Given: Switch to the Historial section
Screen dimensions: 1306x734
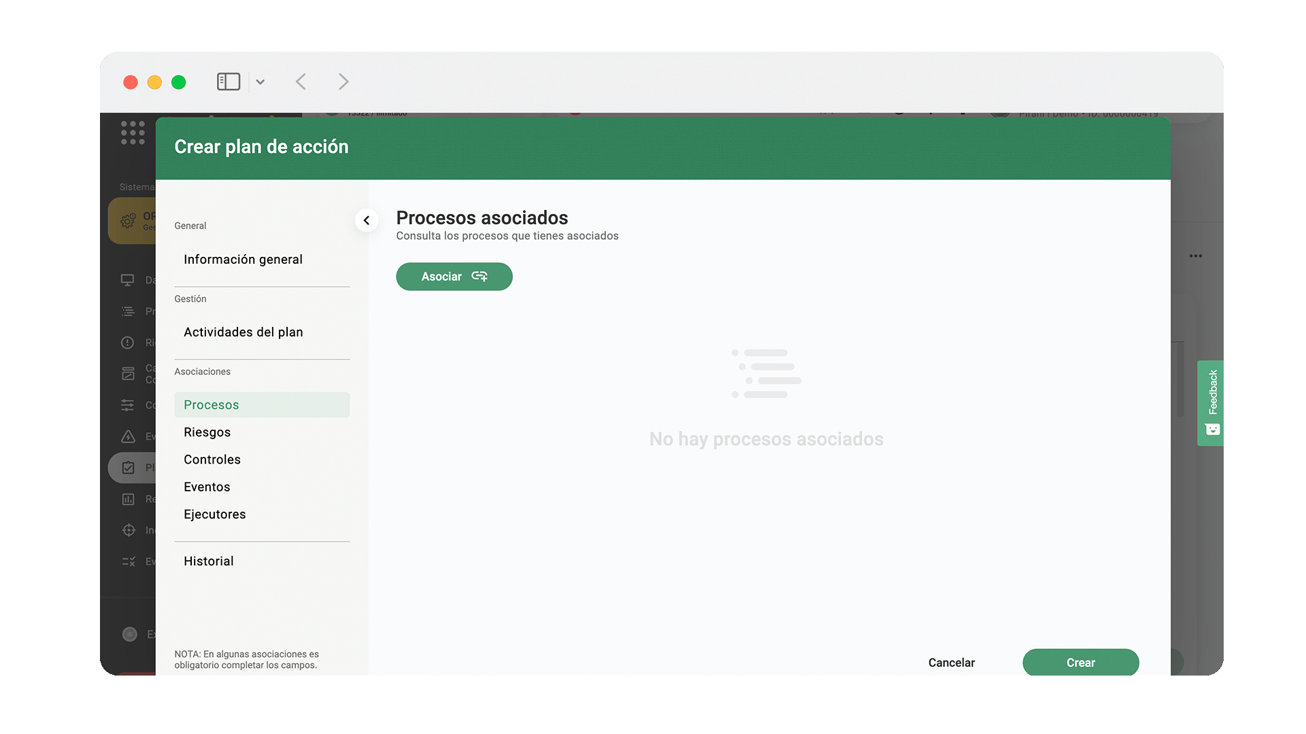Looking at the screenshot, I should pos(208,561).
